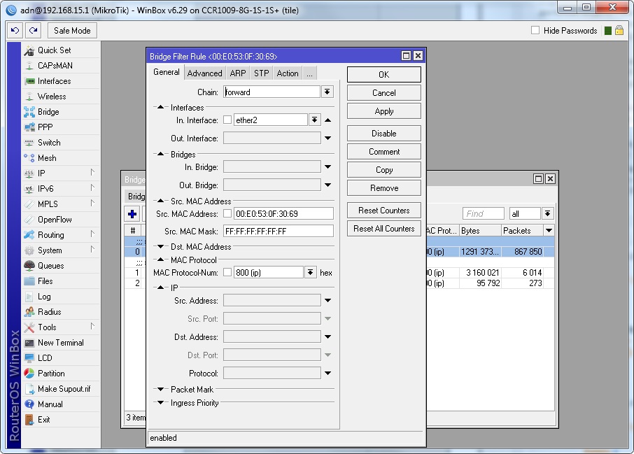
Task: Open the Queues section
Action: tap(50, 266)
